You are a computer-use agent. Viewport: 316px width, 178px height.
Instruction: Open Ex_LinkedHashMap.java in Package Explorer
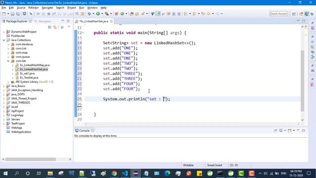35,65
